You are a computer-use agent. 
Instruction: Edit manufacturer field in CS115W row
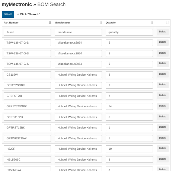(x=78, y=75)
